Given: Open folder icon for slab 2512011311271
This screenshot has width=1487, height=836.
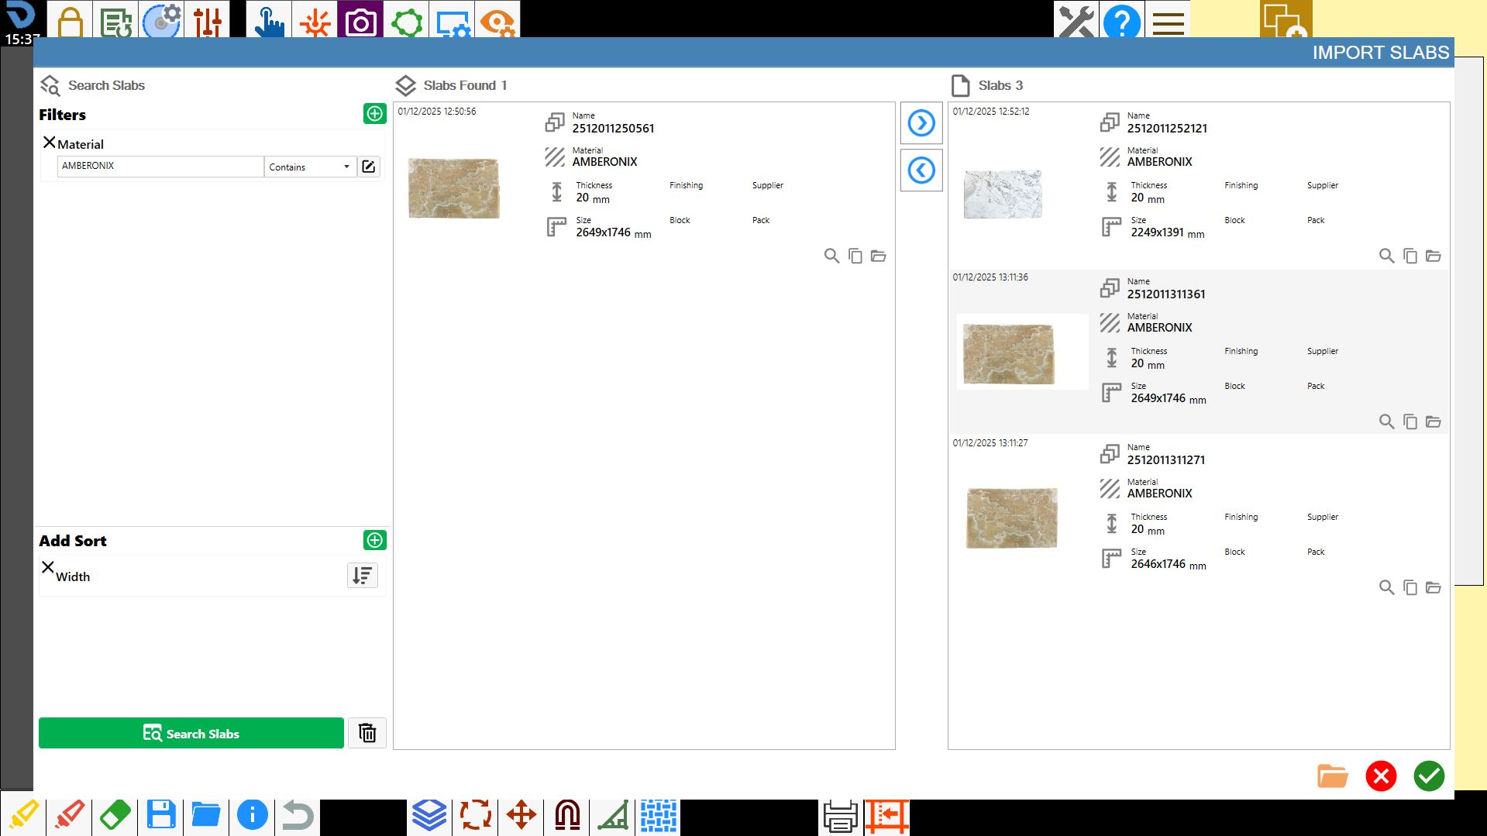Looking at the screenshot, I should point(1433,587).
